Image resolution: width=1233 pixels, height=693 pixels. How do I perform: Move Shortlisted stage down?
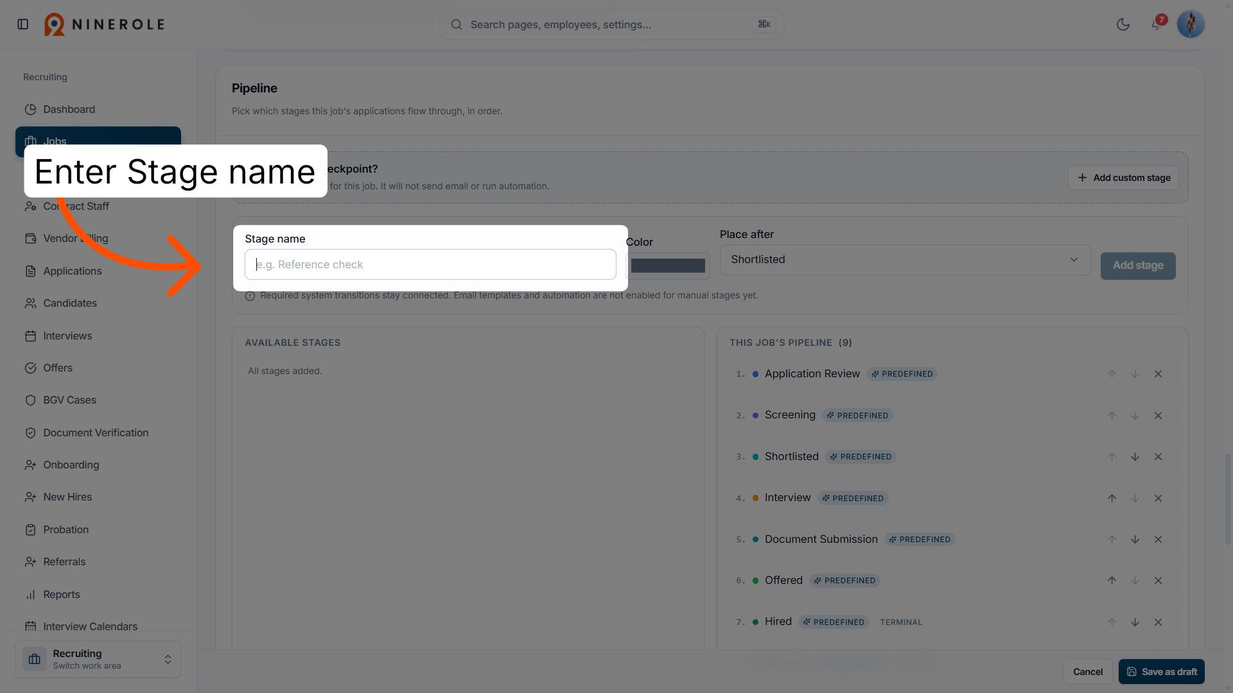[x=1135, y=457]
